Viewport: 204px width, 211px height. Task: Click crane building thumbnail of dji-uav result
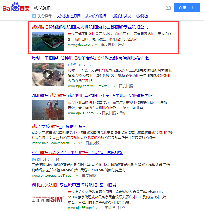point(48,110)
